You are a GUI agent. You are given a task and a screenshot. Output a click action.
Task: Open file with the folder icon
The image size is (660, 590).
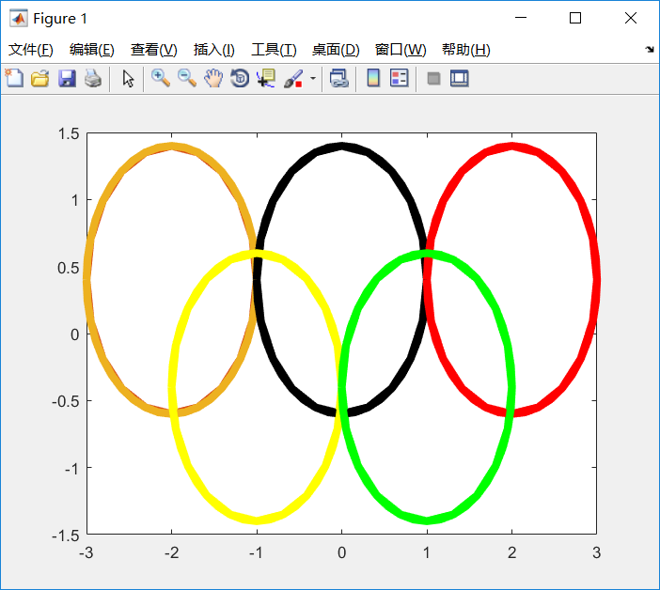coord(40,78)
